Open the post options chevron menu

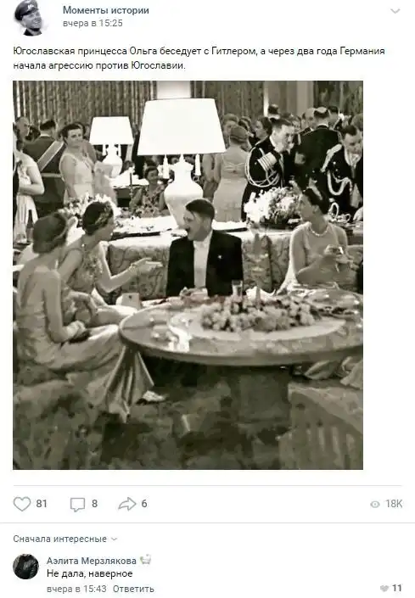pyautogui.click(x=395, y=11)
